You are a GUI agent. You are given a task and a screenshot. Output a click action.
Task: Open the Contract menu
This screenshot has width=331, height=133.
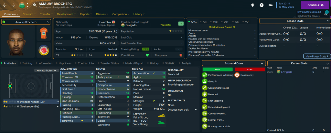(29, 14)
